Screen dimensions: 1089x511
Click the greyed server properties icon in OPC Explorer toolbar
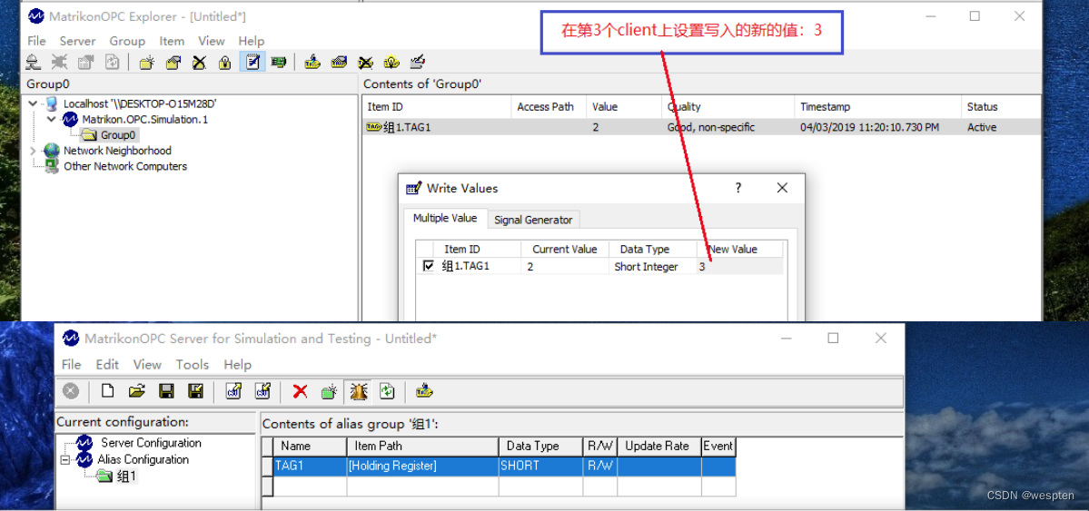pos(85,63)
